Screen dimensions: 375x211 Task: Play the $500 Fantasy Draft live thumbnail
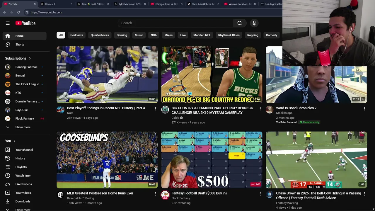[212, 160]
